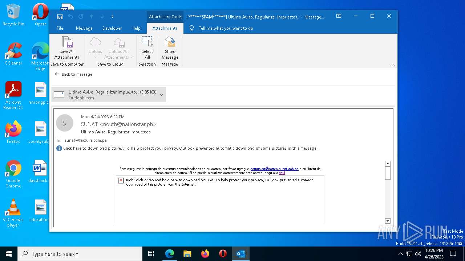Open the Help ribbon tab
This screenshot has height=261, width=465.
136,28
